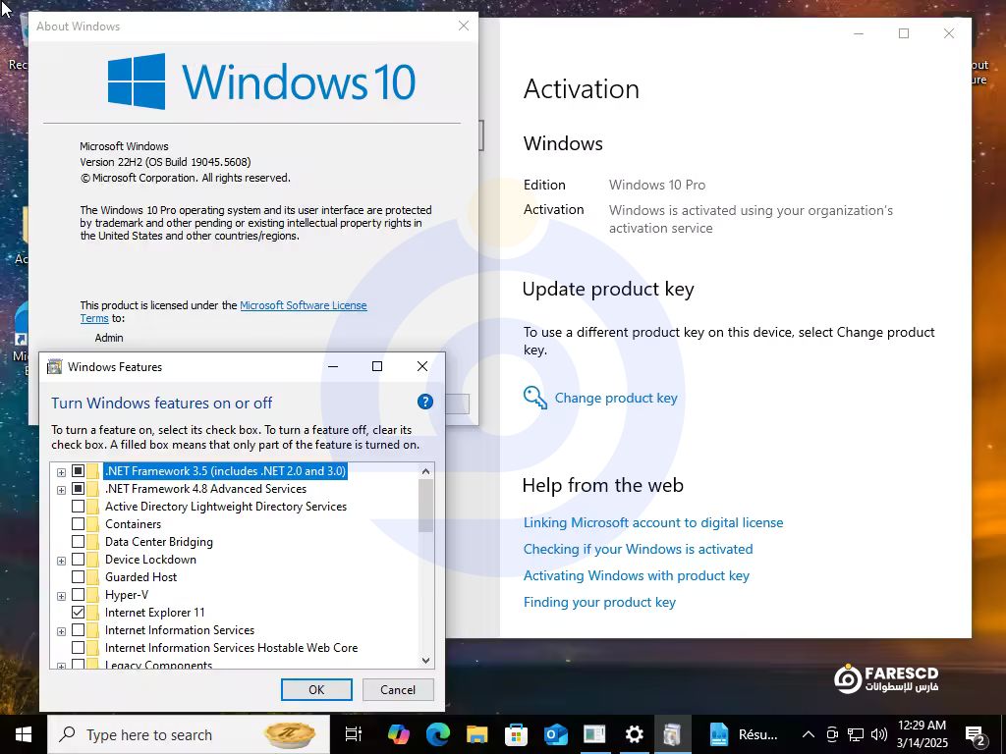Click the features list scroll down arrow
The height and width of the screenshot is (754, 1006).
(x=426, y=660)
